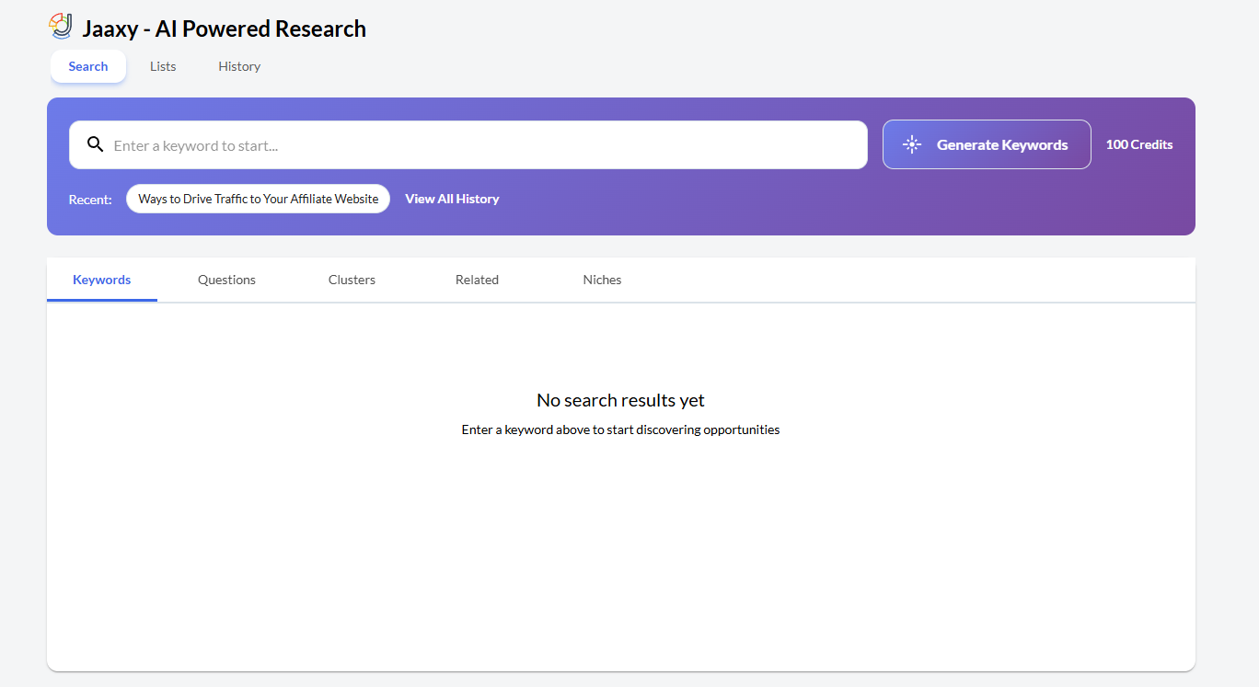Click the 'Jaaxy - AI Powered Research' title

point(224,29)
